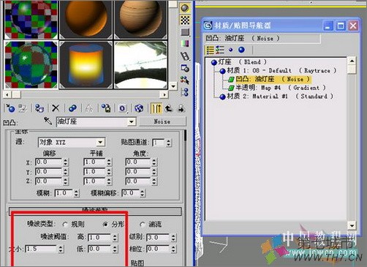The width and height of the screenshot is (367, 267).
Task: Select 规则 noise type radio button
Action: (65, 225)
